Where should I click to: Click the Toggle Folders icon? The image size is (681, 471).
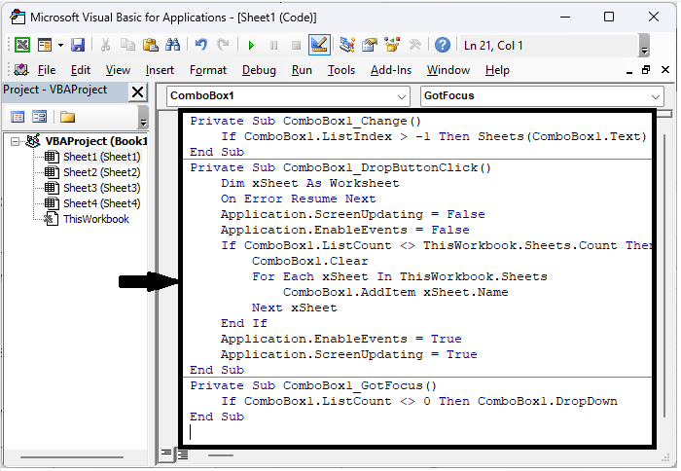(67, 117)
